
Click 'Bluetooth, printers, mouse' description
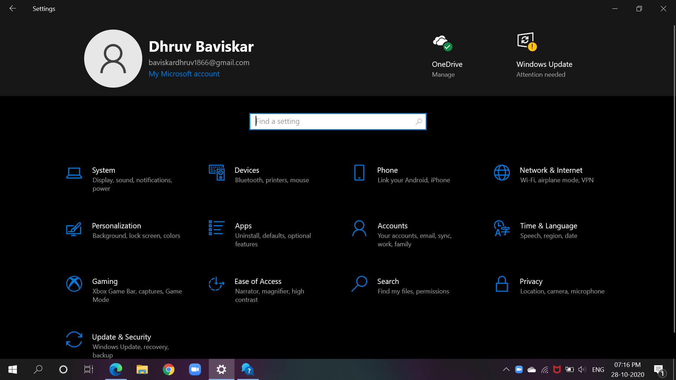pos(272,180)
